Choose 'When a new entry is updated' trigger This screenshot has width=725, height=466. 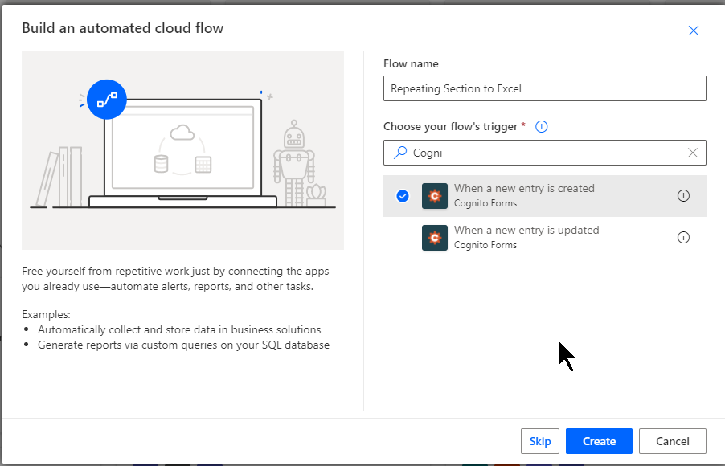point(526,231)
